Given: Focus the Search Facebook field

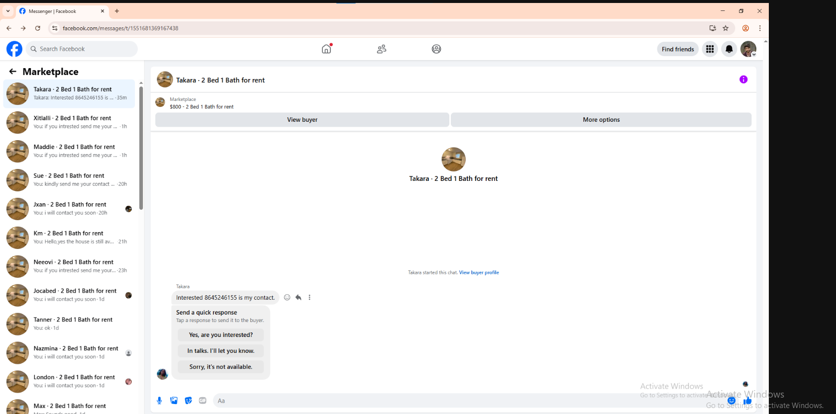Looking at the screenshot, I should [x=82, y=49].
